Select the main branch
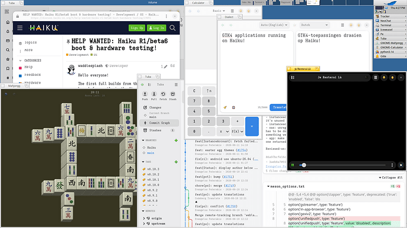This screenshot has width=407, height=228. [150, 153]
